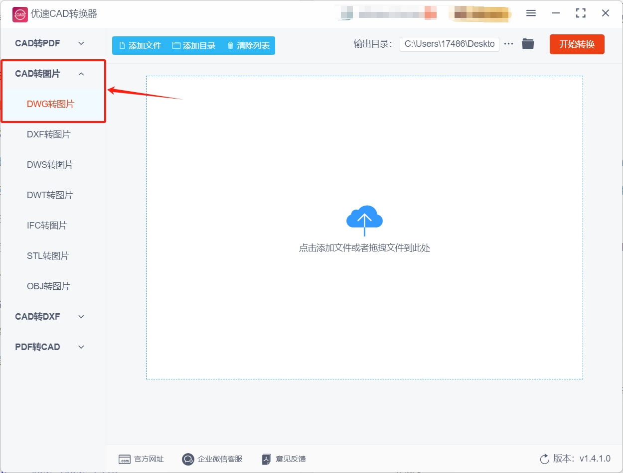Click the 意见反馈 feedback icon
Viewport: 623px width, 473px height.
[267, 459]
